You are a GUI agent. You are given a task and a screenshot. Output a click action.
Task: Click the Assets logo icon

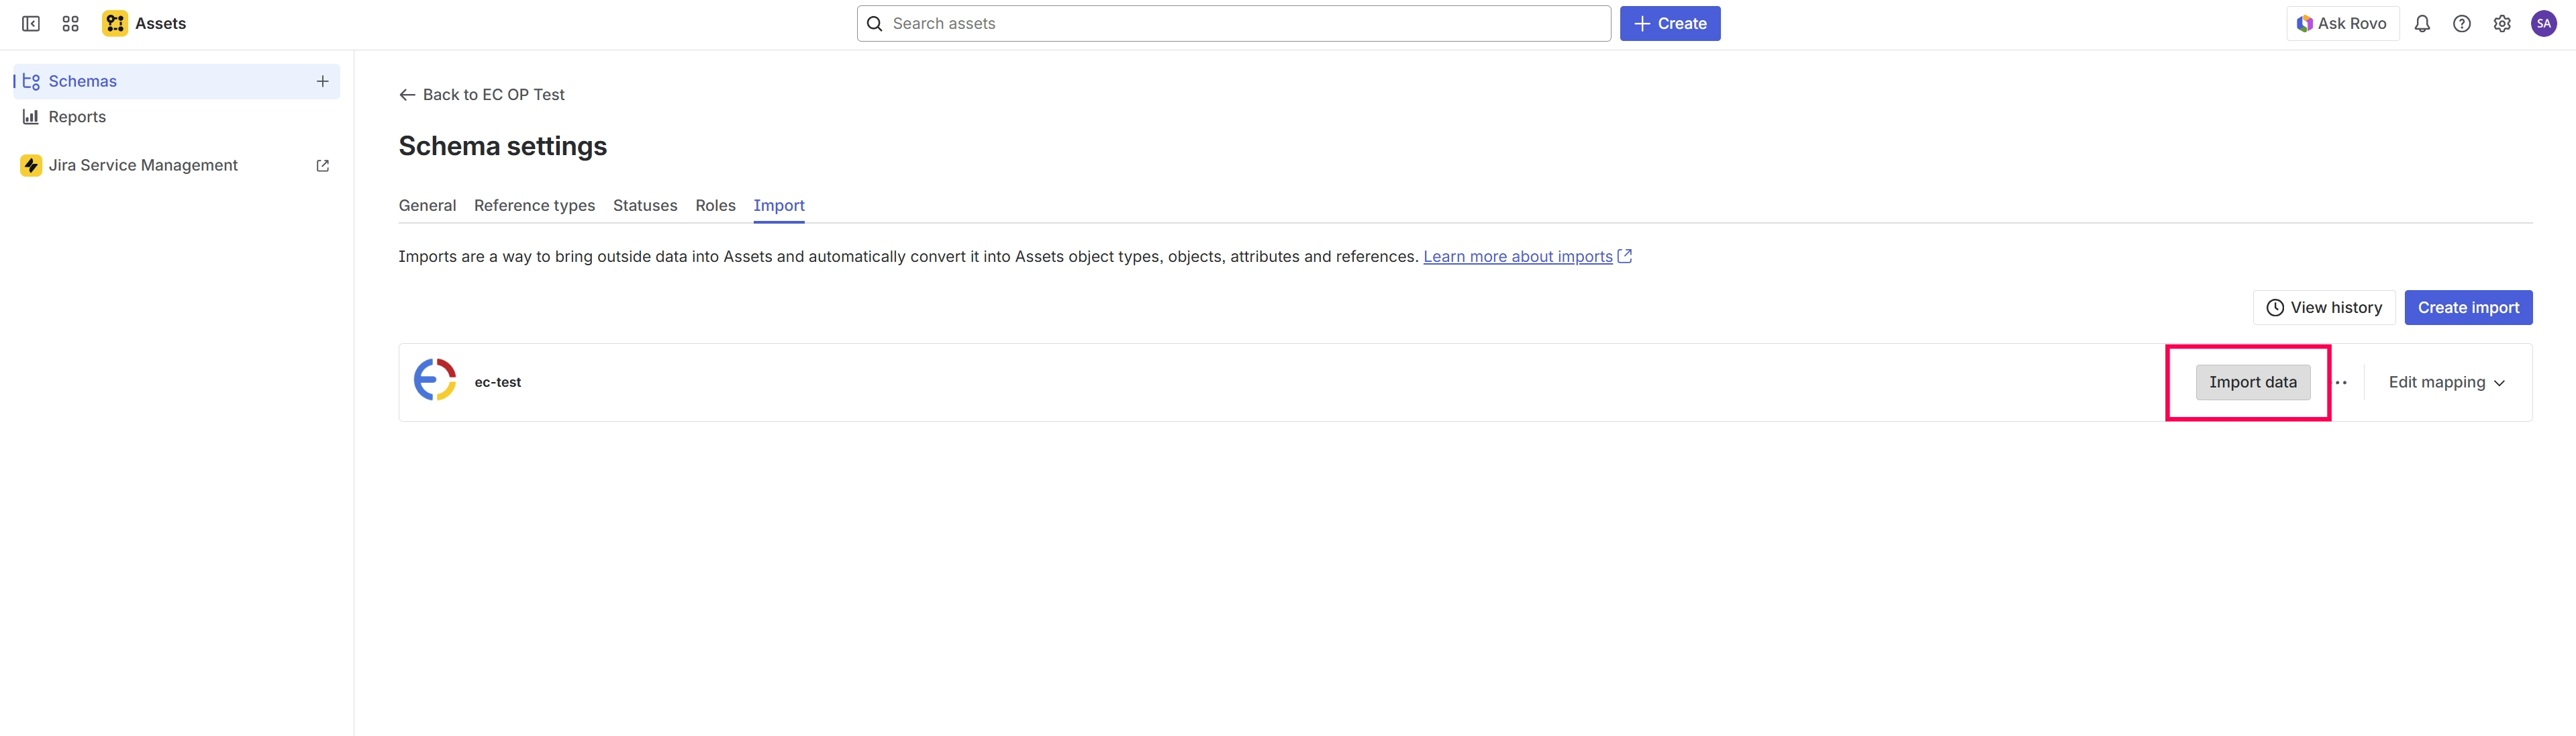(115, 24)
